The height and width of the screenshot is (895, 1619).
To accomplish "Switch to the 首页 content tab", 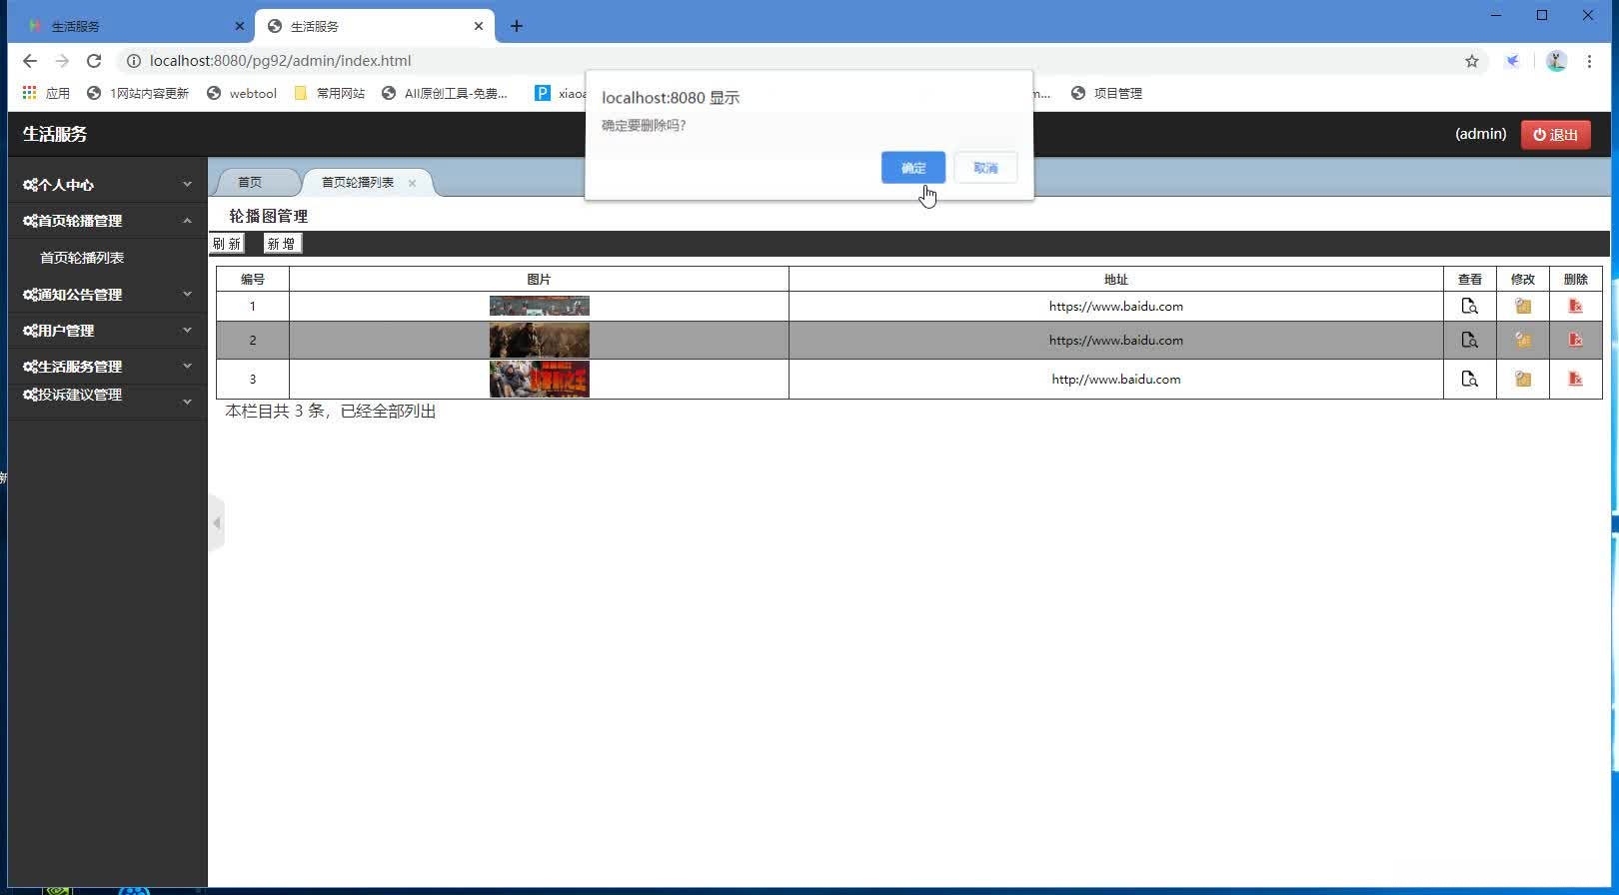I will [250, 183].
